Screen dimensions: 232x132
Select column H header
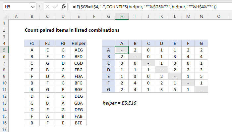[122, 16]
